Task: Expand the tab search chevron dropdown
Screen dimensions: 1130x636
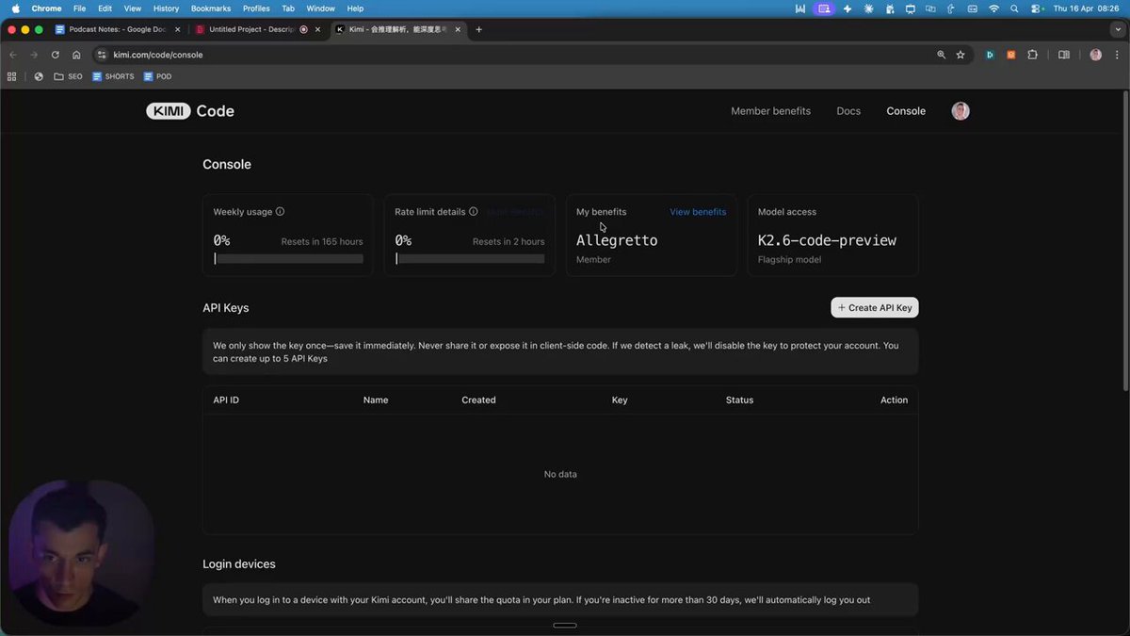Action: (1118, 29)
